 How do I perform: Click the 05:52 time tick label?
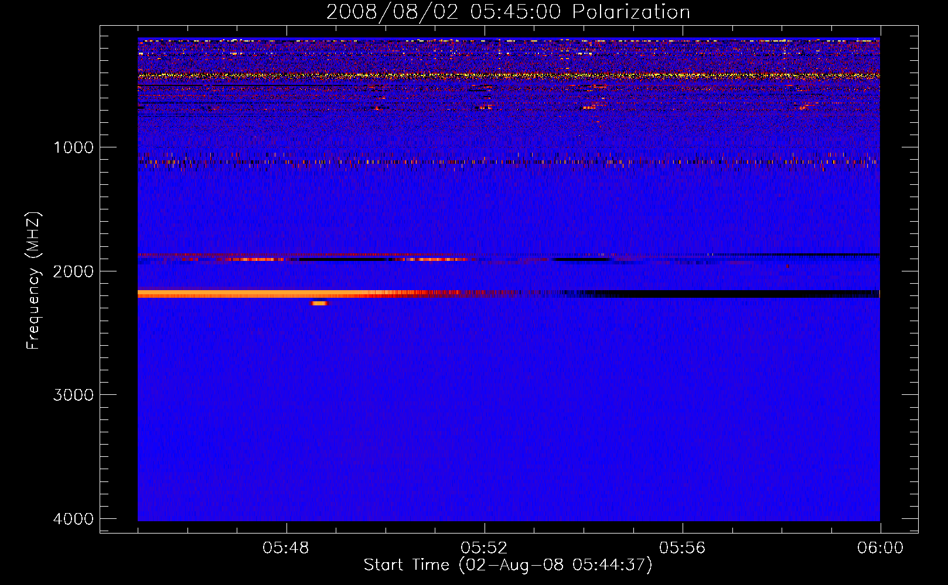pyautogui.click(x=484, y=548)
